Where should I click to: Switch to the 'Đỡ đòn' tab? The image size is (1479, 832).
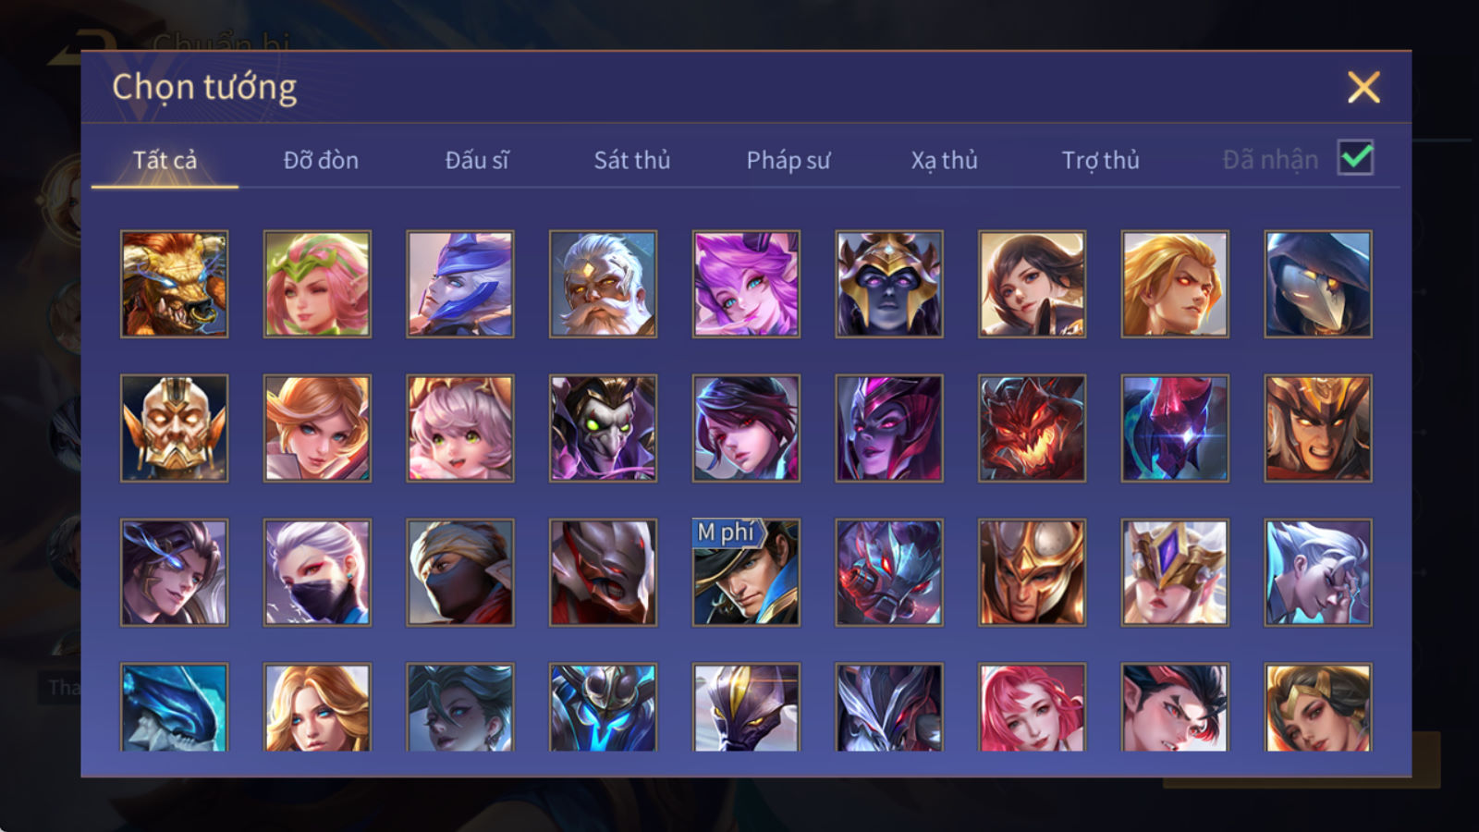(321, 160)
